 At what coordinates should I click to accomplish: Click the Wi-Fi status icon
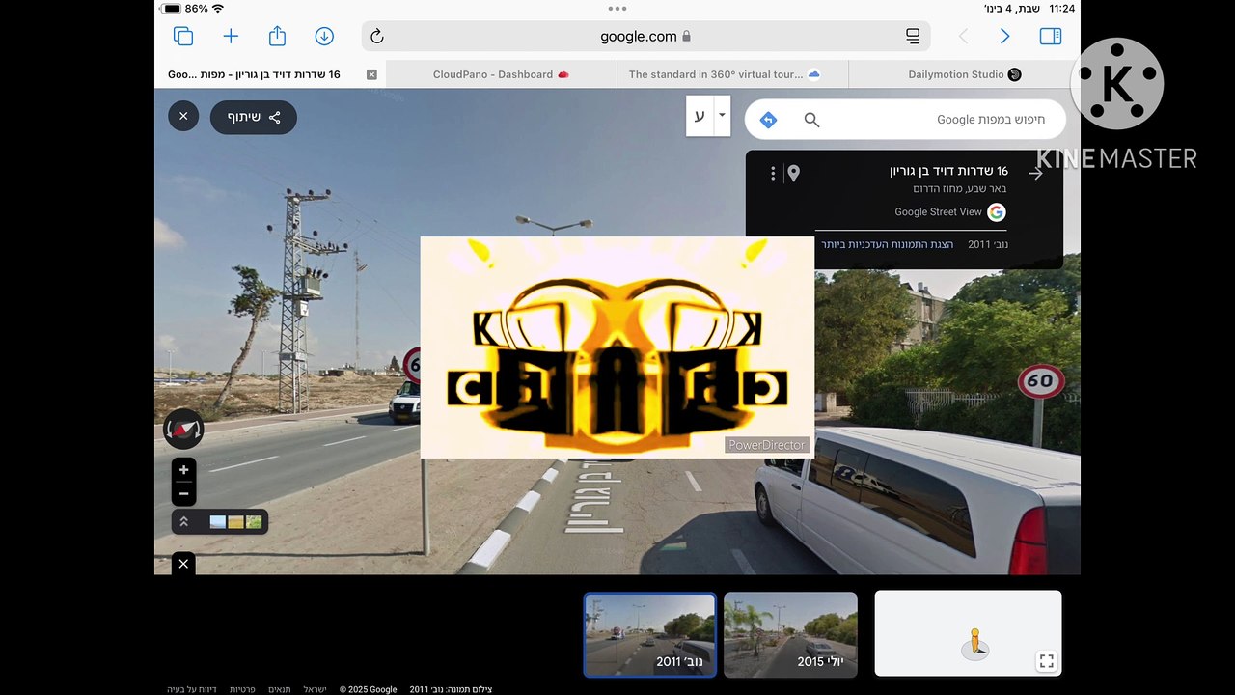[218, 8]
